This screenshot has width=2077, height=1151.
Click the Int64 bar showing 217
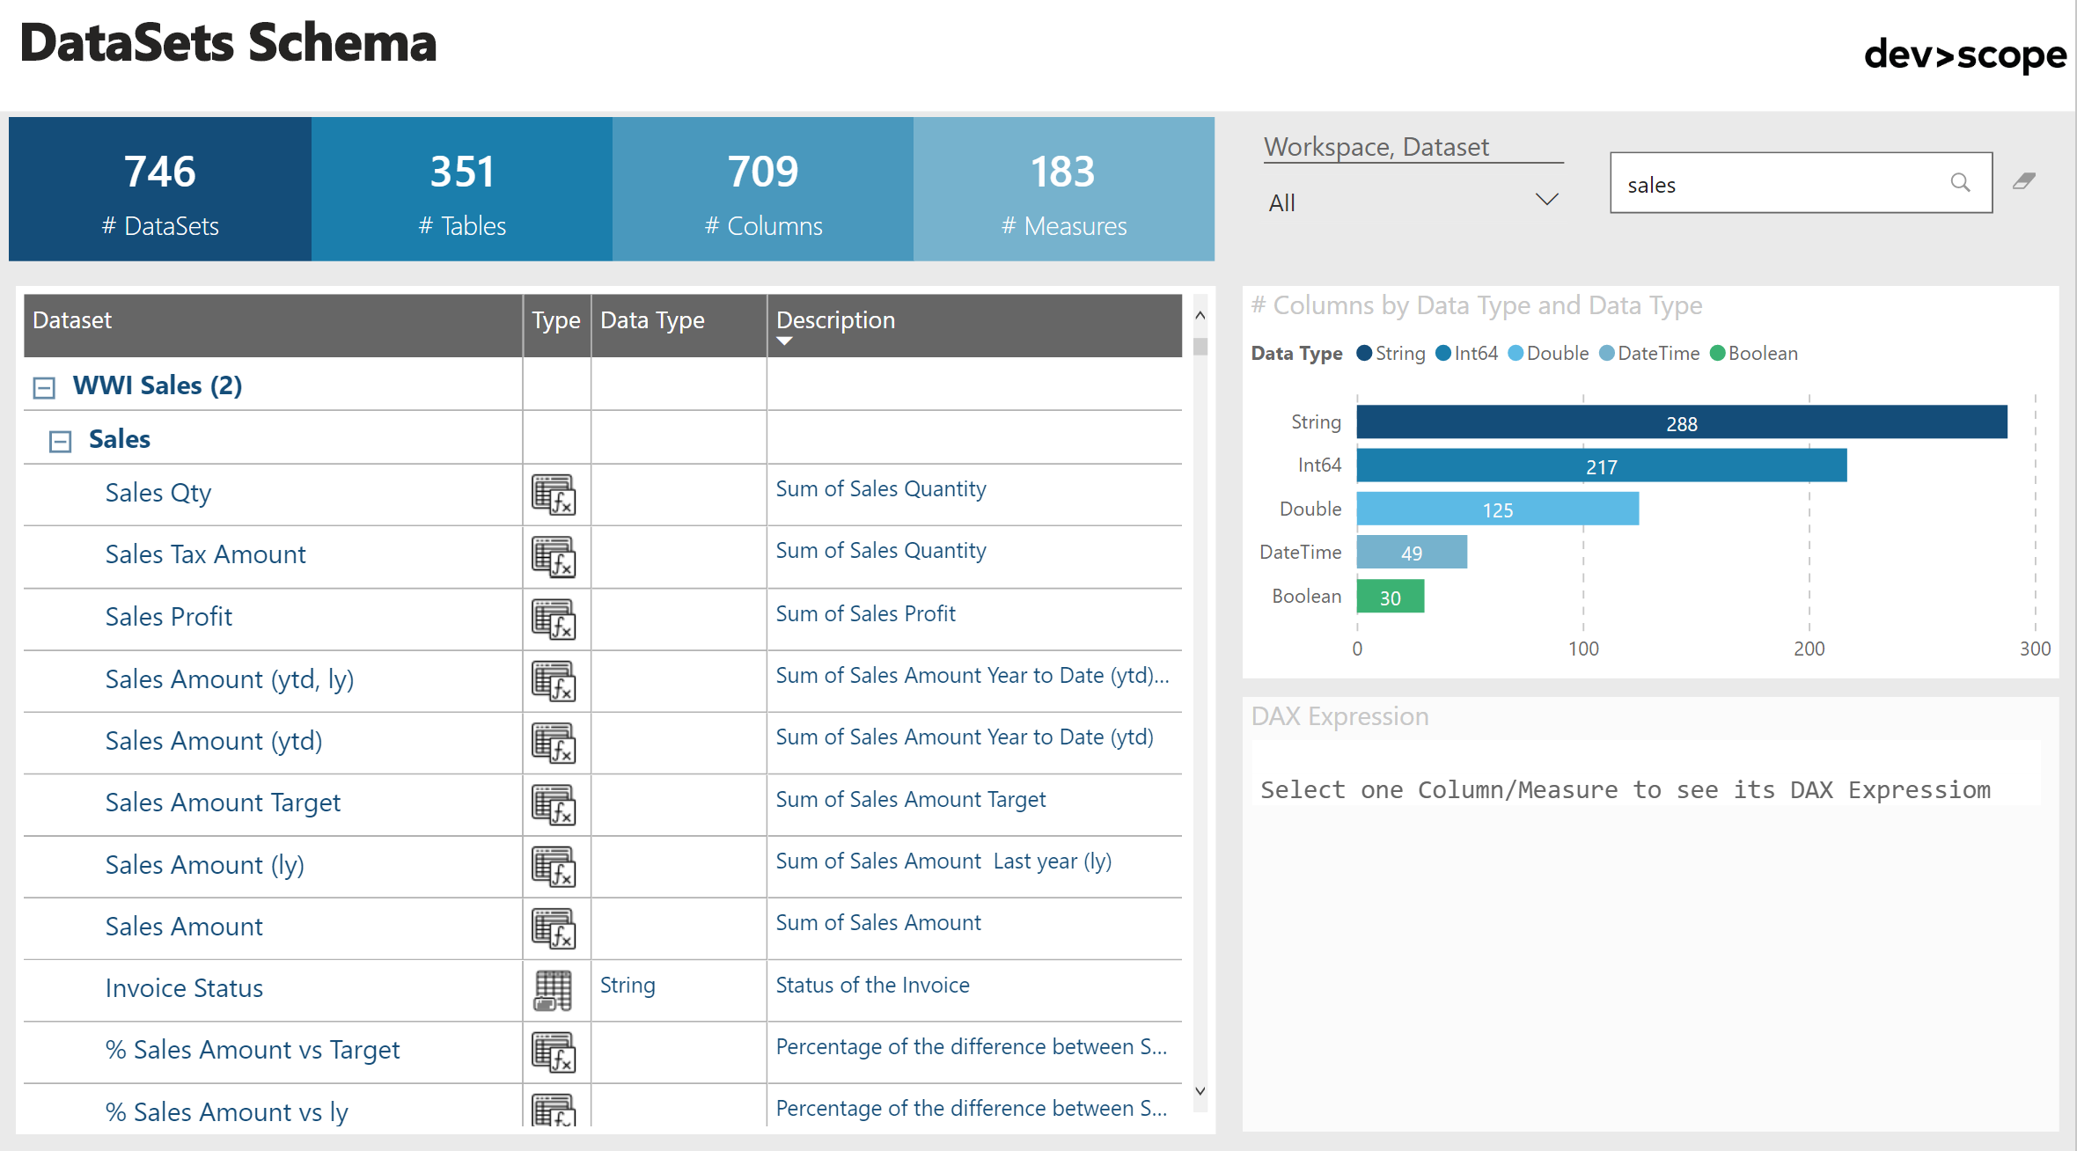(1601, 466)
